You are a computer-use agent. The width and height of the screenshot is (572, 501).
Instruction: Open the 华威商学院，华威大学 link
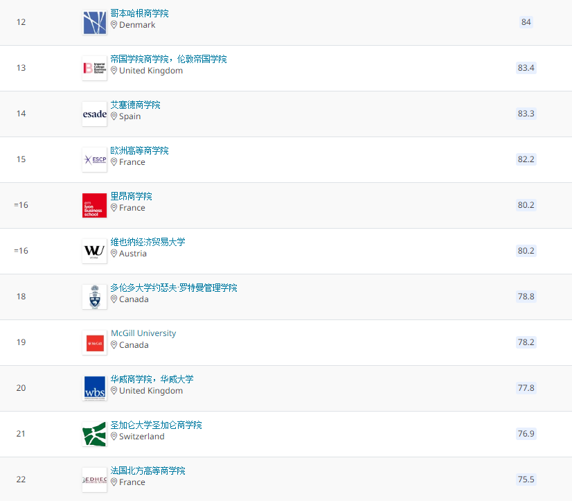click(152, 379)
